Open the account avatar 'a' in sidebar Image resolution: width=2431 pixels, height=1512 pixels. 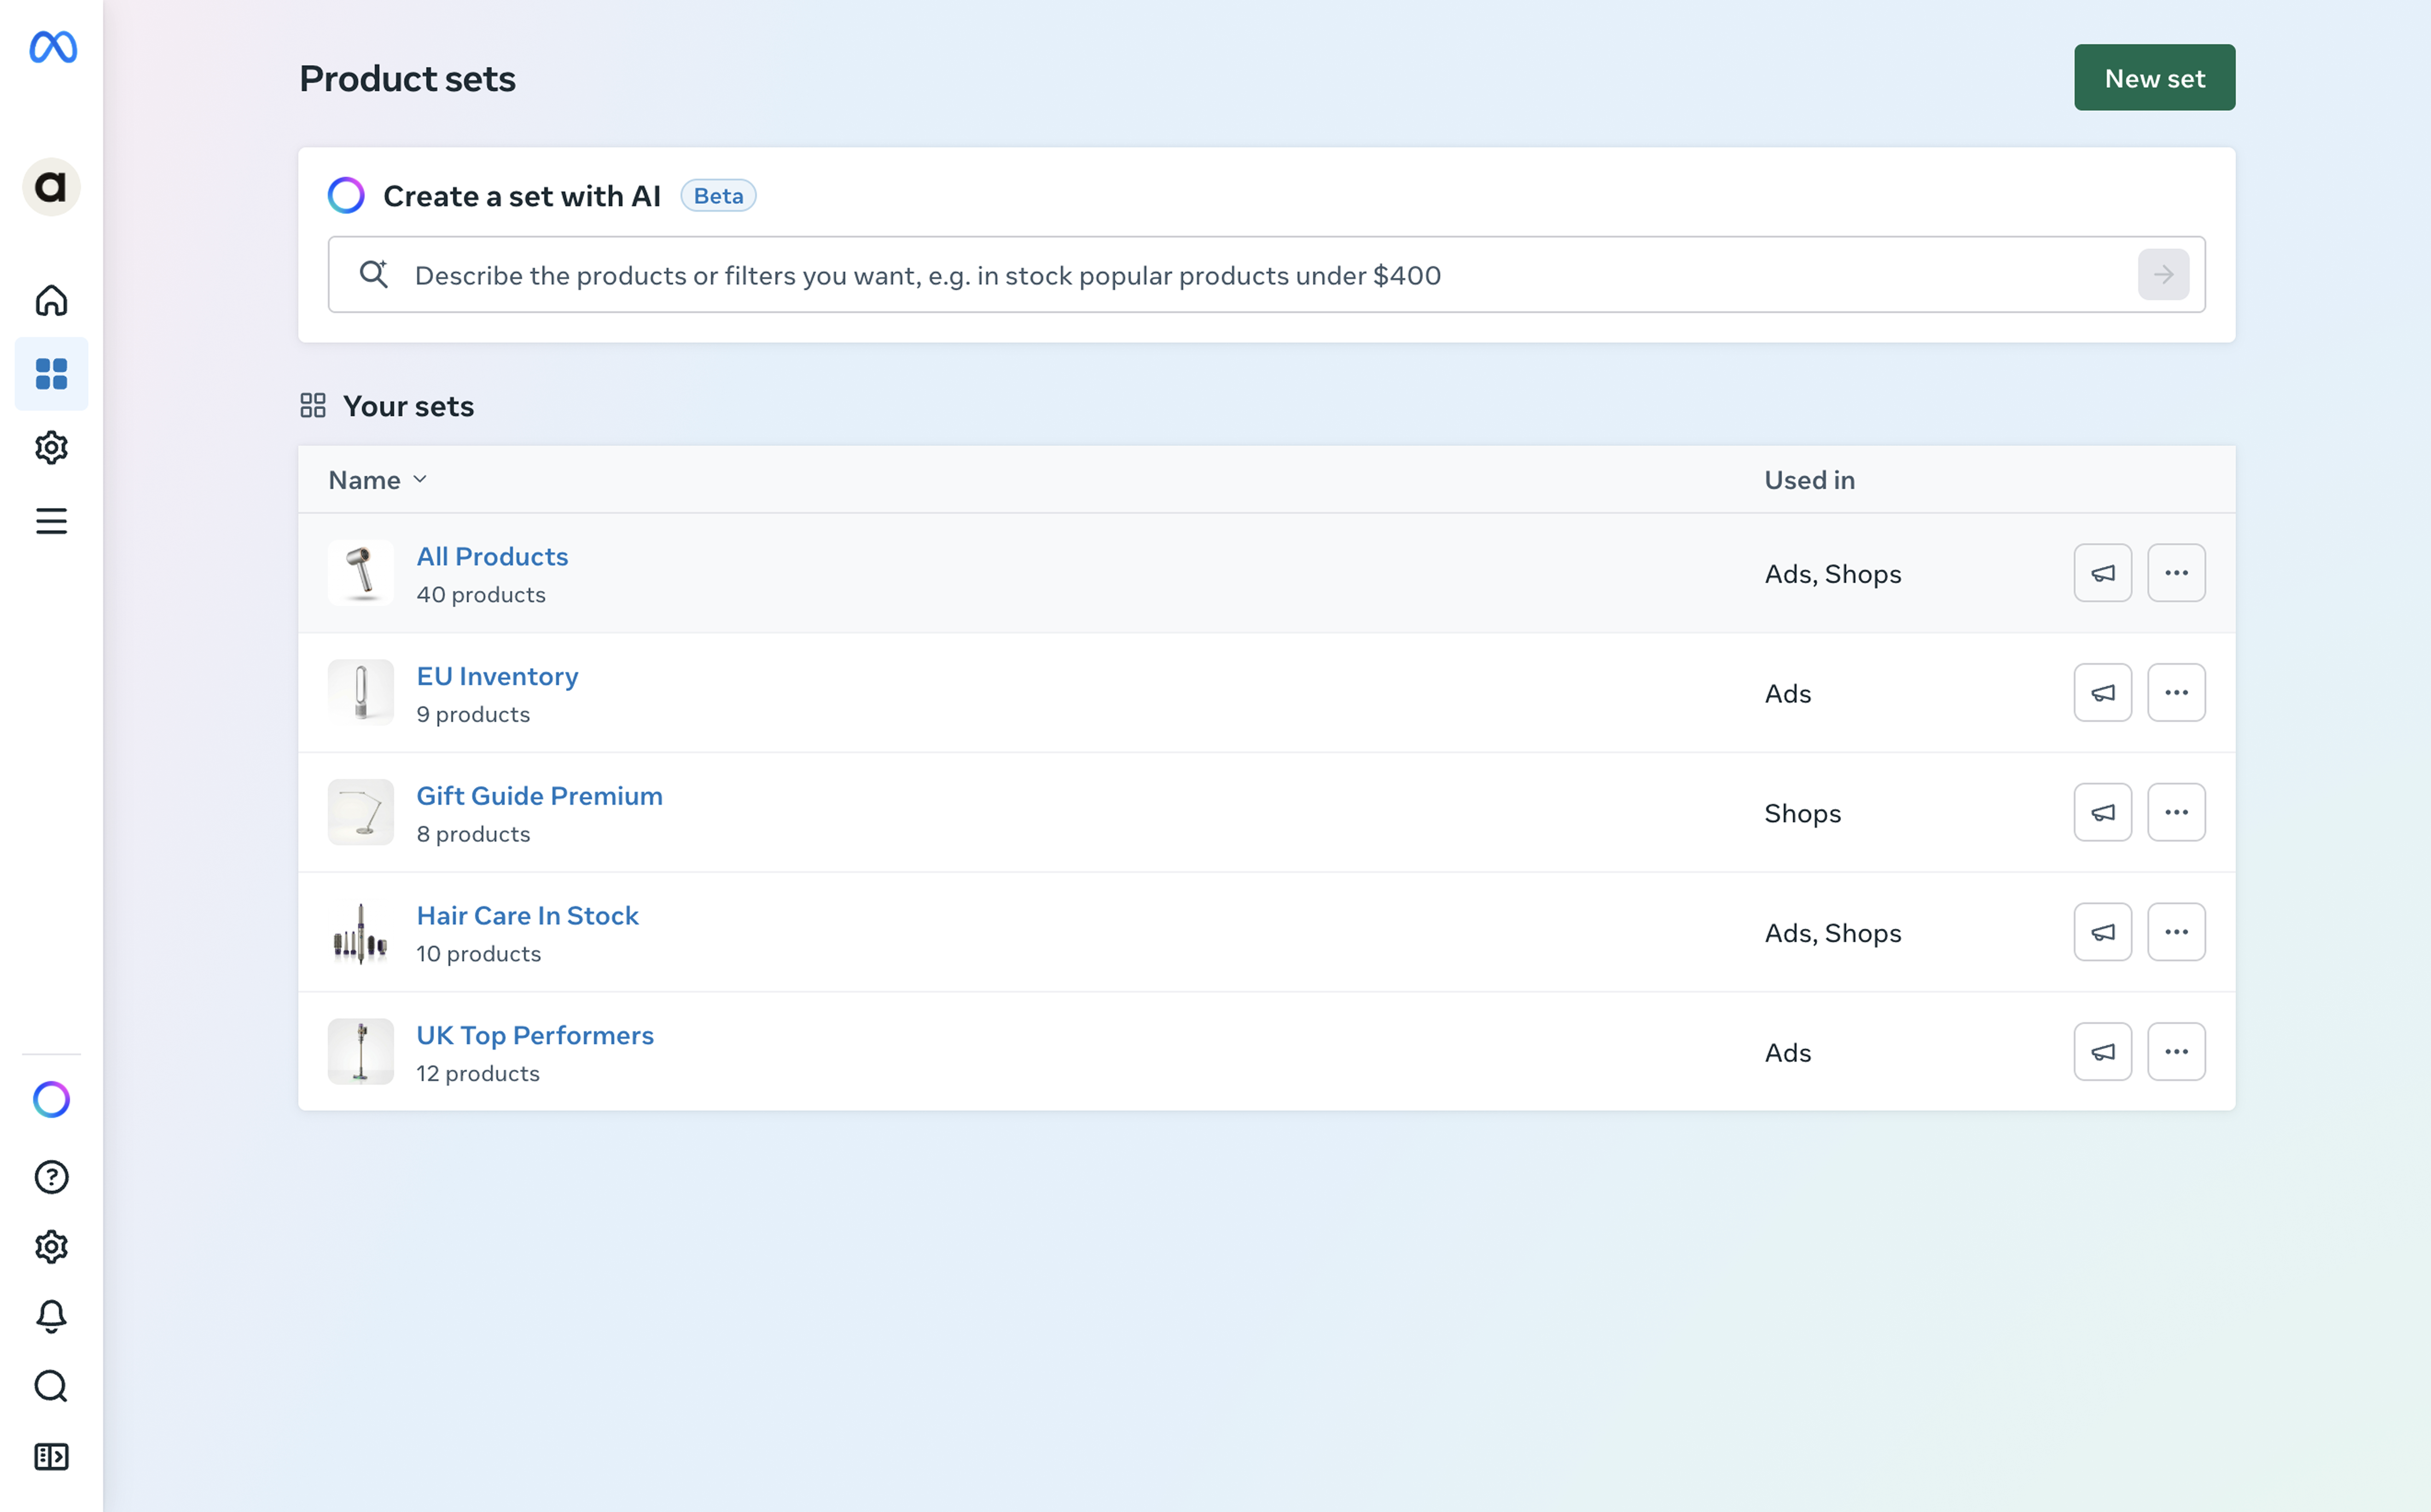click(x=51, y=187)
